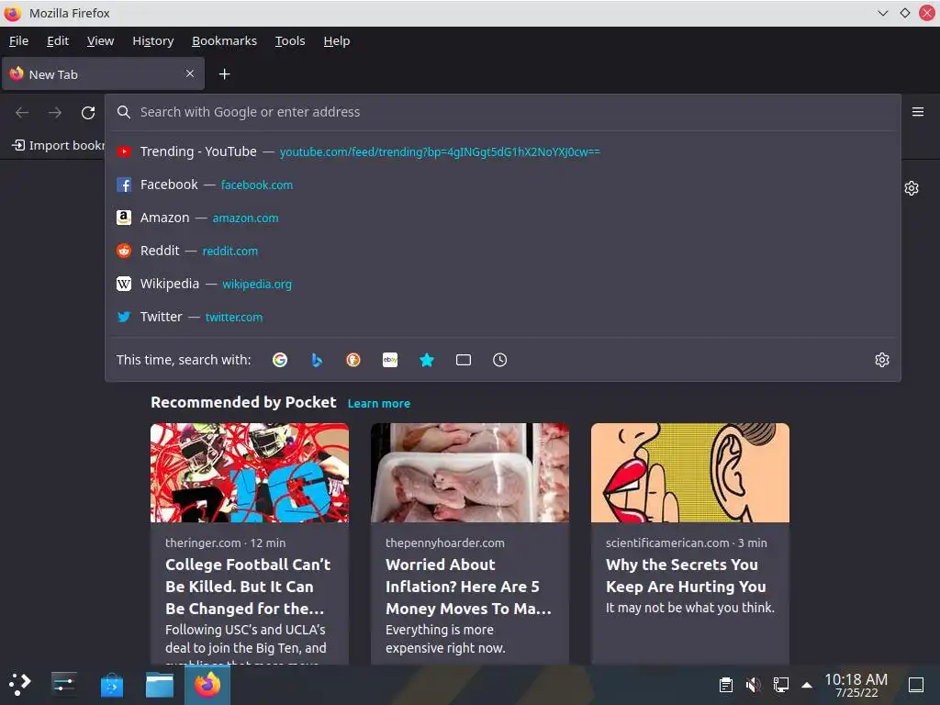This screenshot has height=705, width=940.
Task: Expand hidden system tray icons
Action: pyautogui.click(x=807, y=685)
